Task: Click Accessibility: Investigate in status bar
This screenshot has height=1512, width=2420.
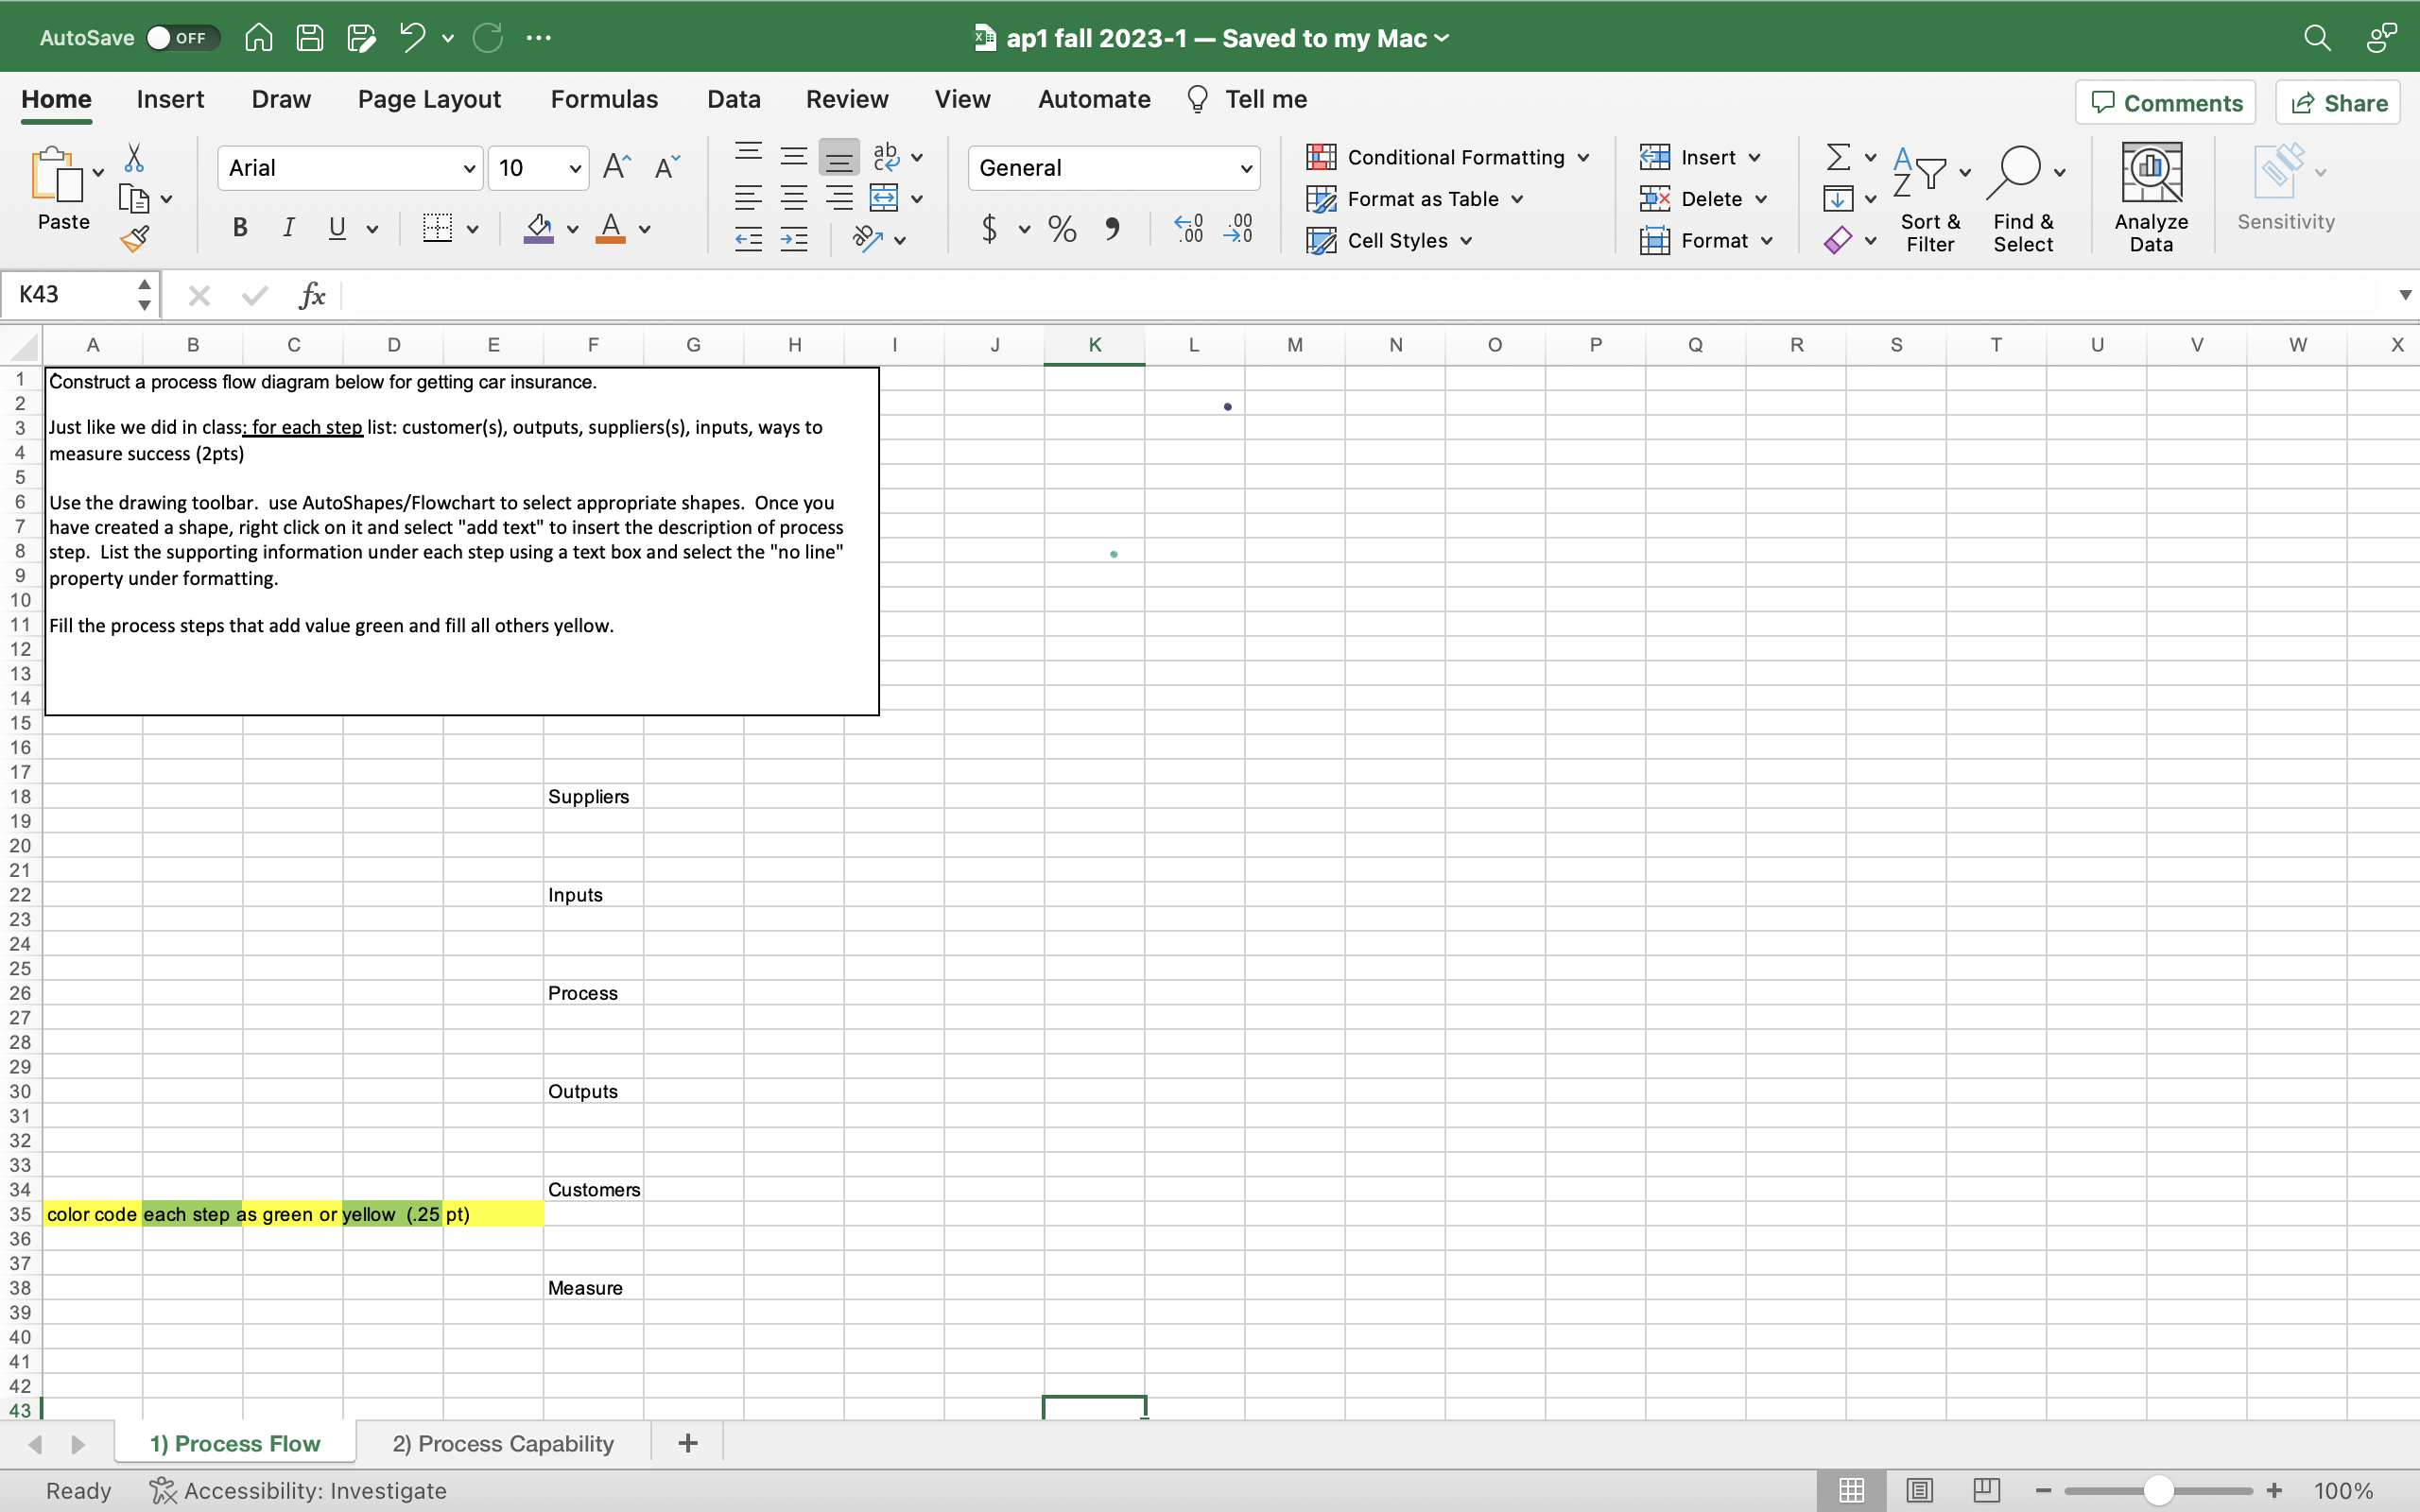Action: pos(298,1490)
